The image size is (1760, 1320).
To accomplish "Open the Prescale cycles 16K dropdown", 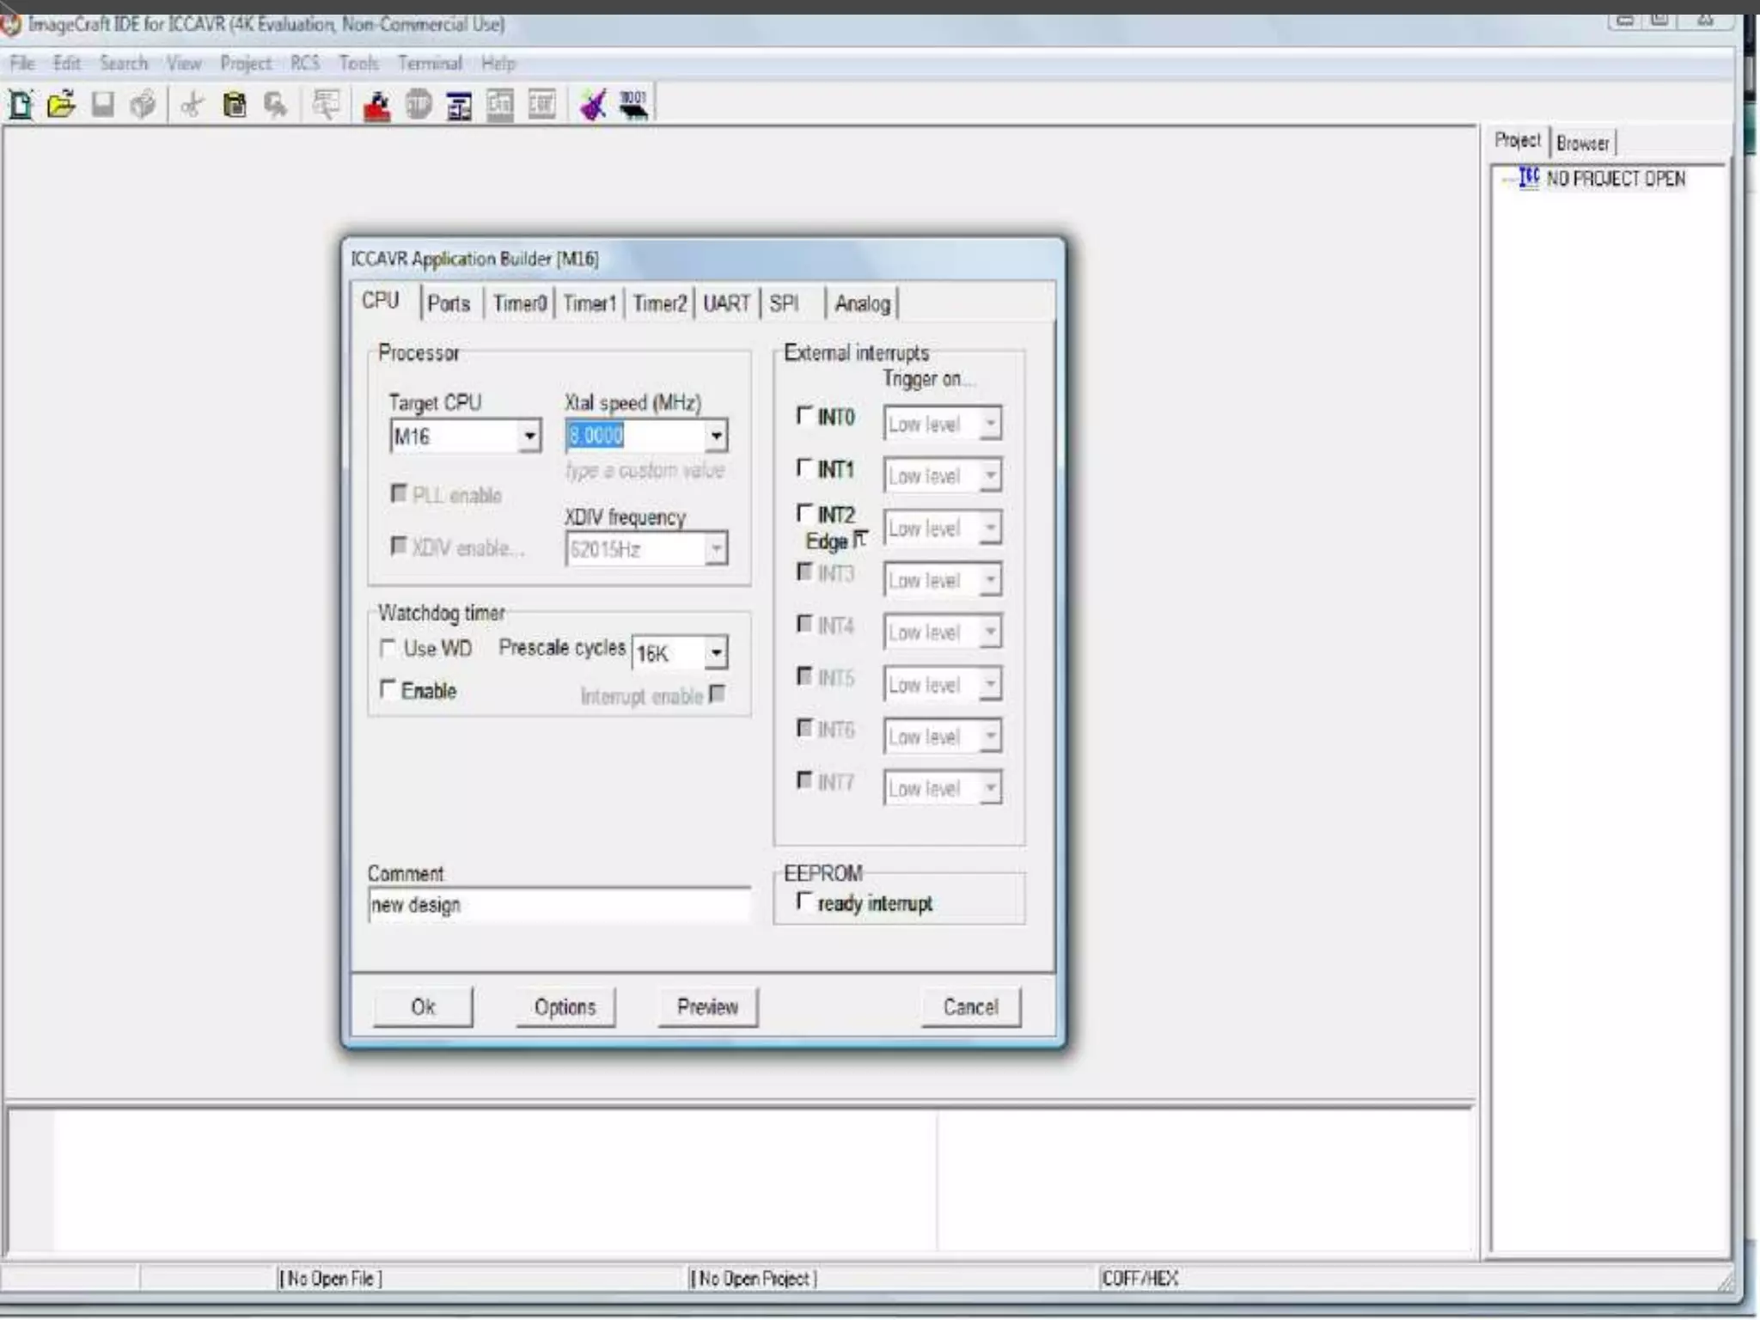I will 716,653.
